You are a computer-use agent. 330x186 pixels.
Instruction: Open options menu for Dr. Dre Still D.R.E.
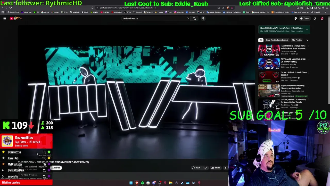309,73
